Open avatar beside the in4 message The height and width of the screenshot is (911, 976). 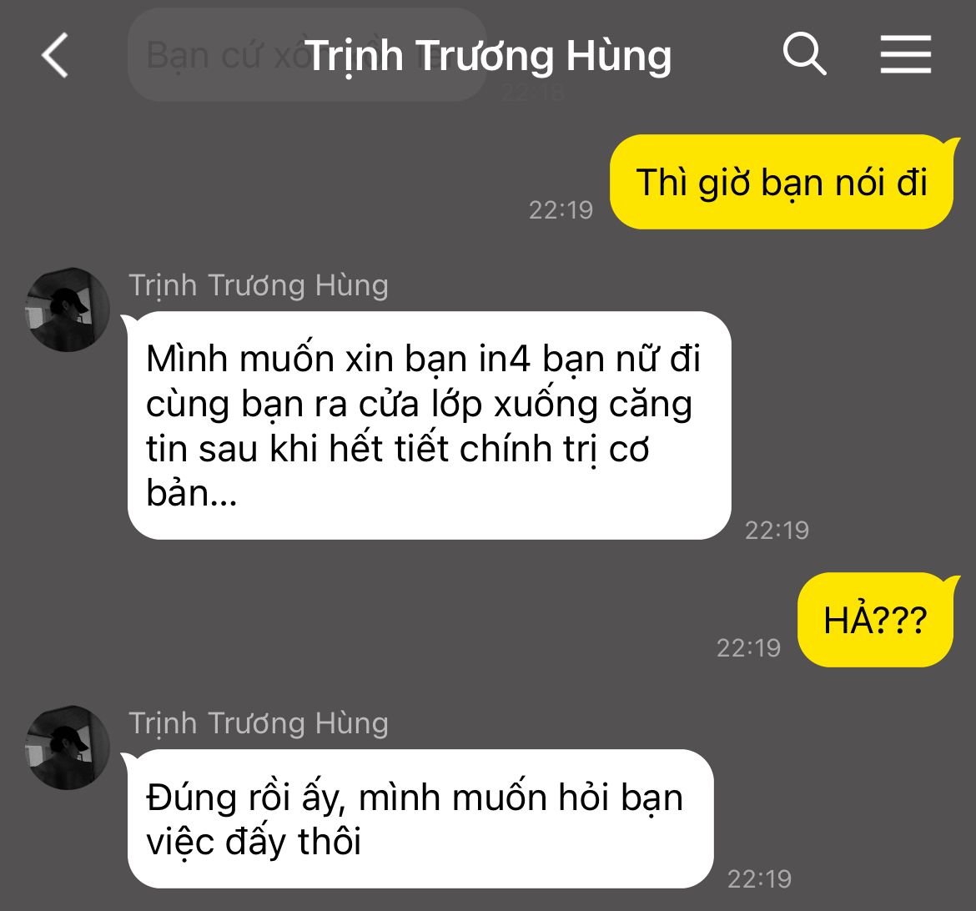(x=68, y=310)
